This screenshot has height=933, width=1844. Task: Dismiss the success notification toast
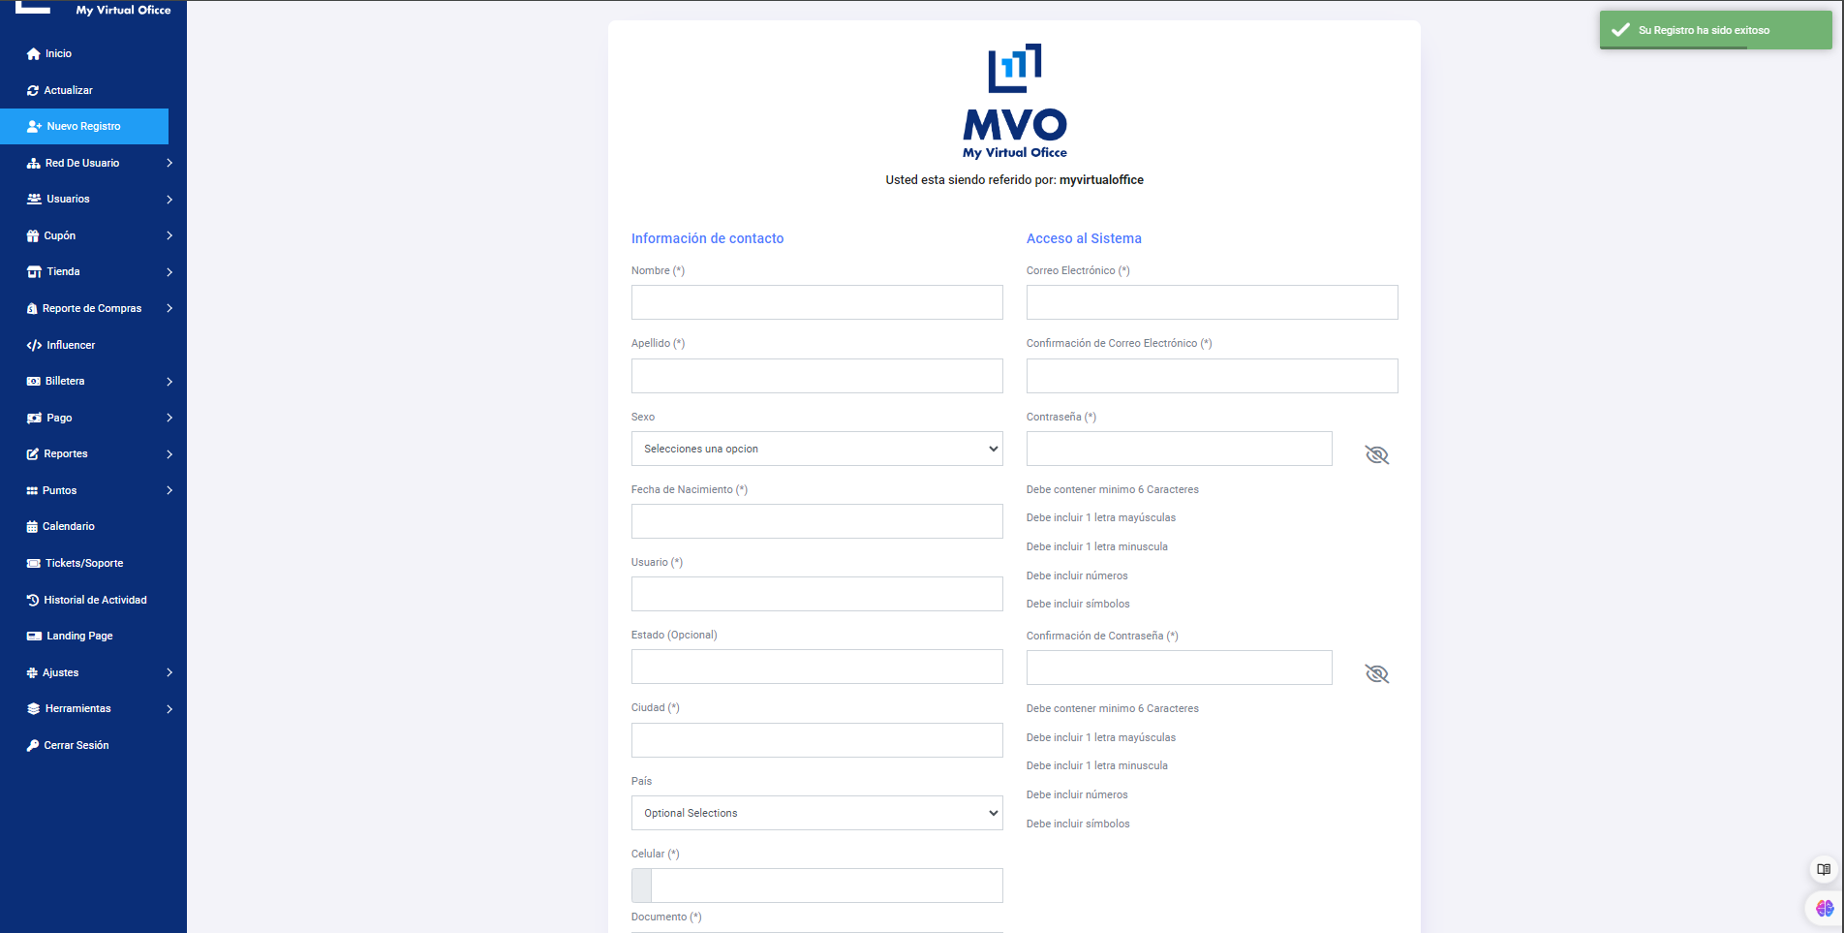pos(1714,30)
